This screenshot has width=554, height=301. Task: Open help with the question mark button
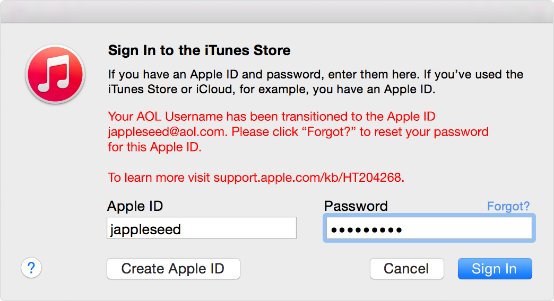pos(31,268)
